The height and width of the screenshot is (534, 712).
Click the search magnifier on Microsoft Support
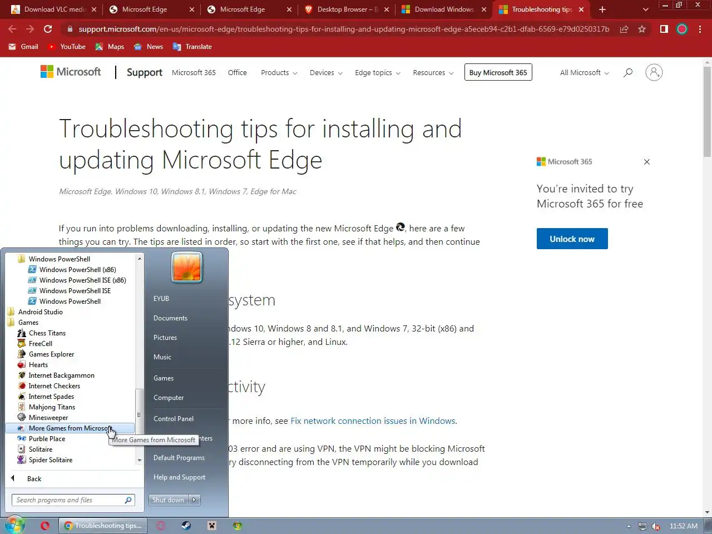coord(628,72)
